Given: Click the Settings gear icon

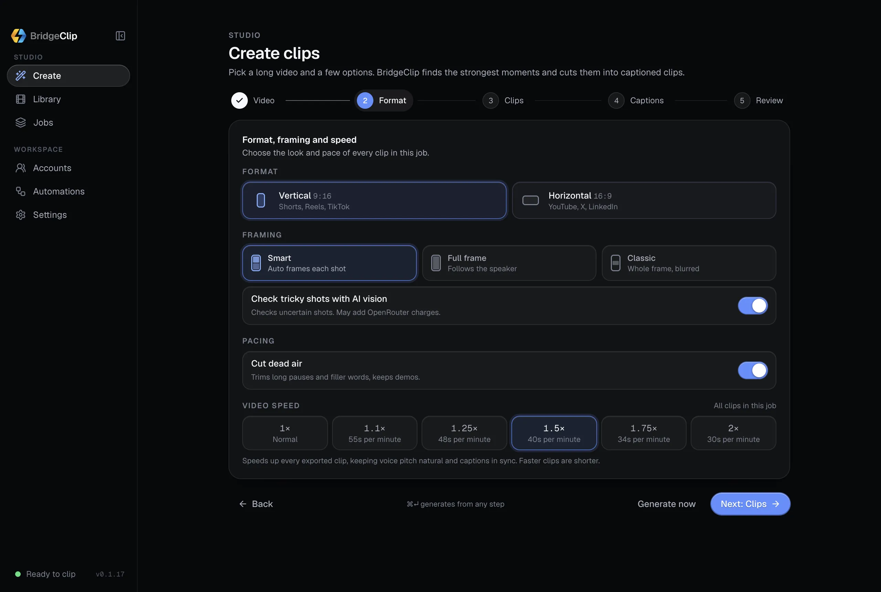Looking at the screenshot, I should [20, 215].
